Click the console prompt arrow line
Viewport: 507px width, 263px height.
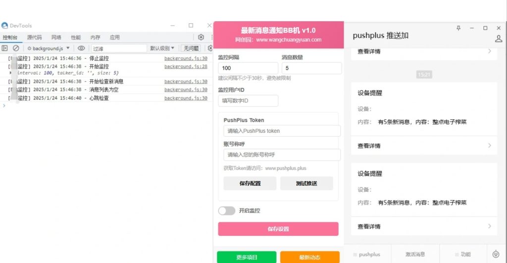point(106,105)
